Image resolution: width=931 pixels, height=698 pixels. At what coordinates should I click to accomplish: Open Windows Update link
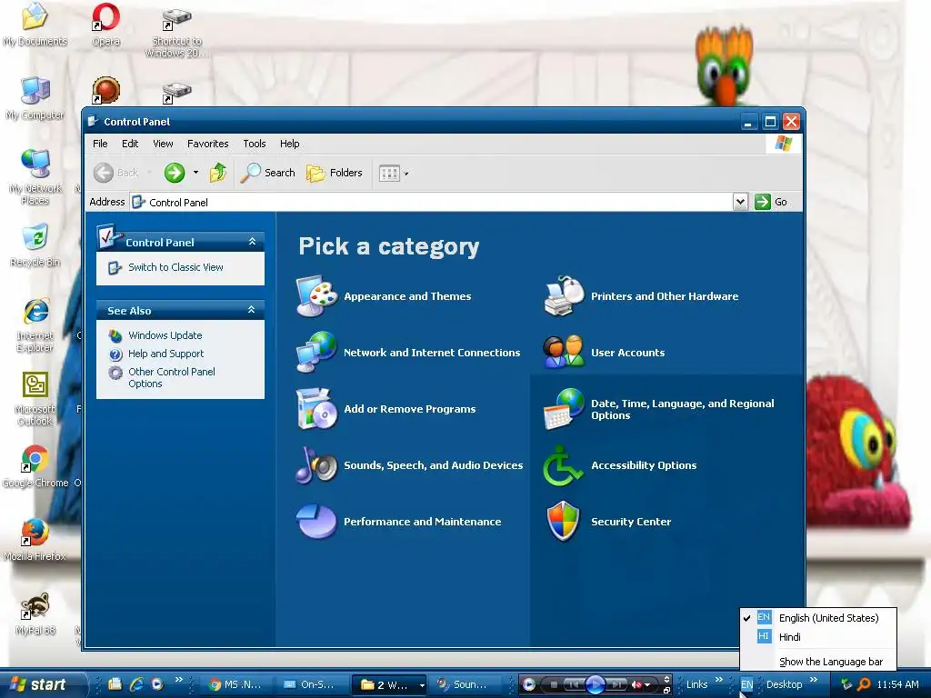[x=165, y=335]
